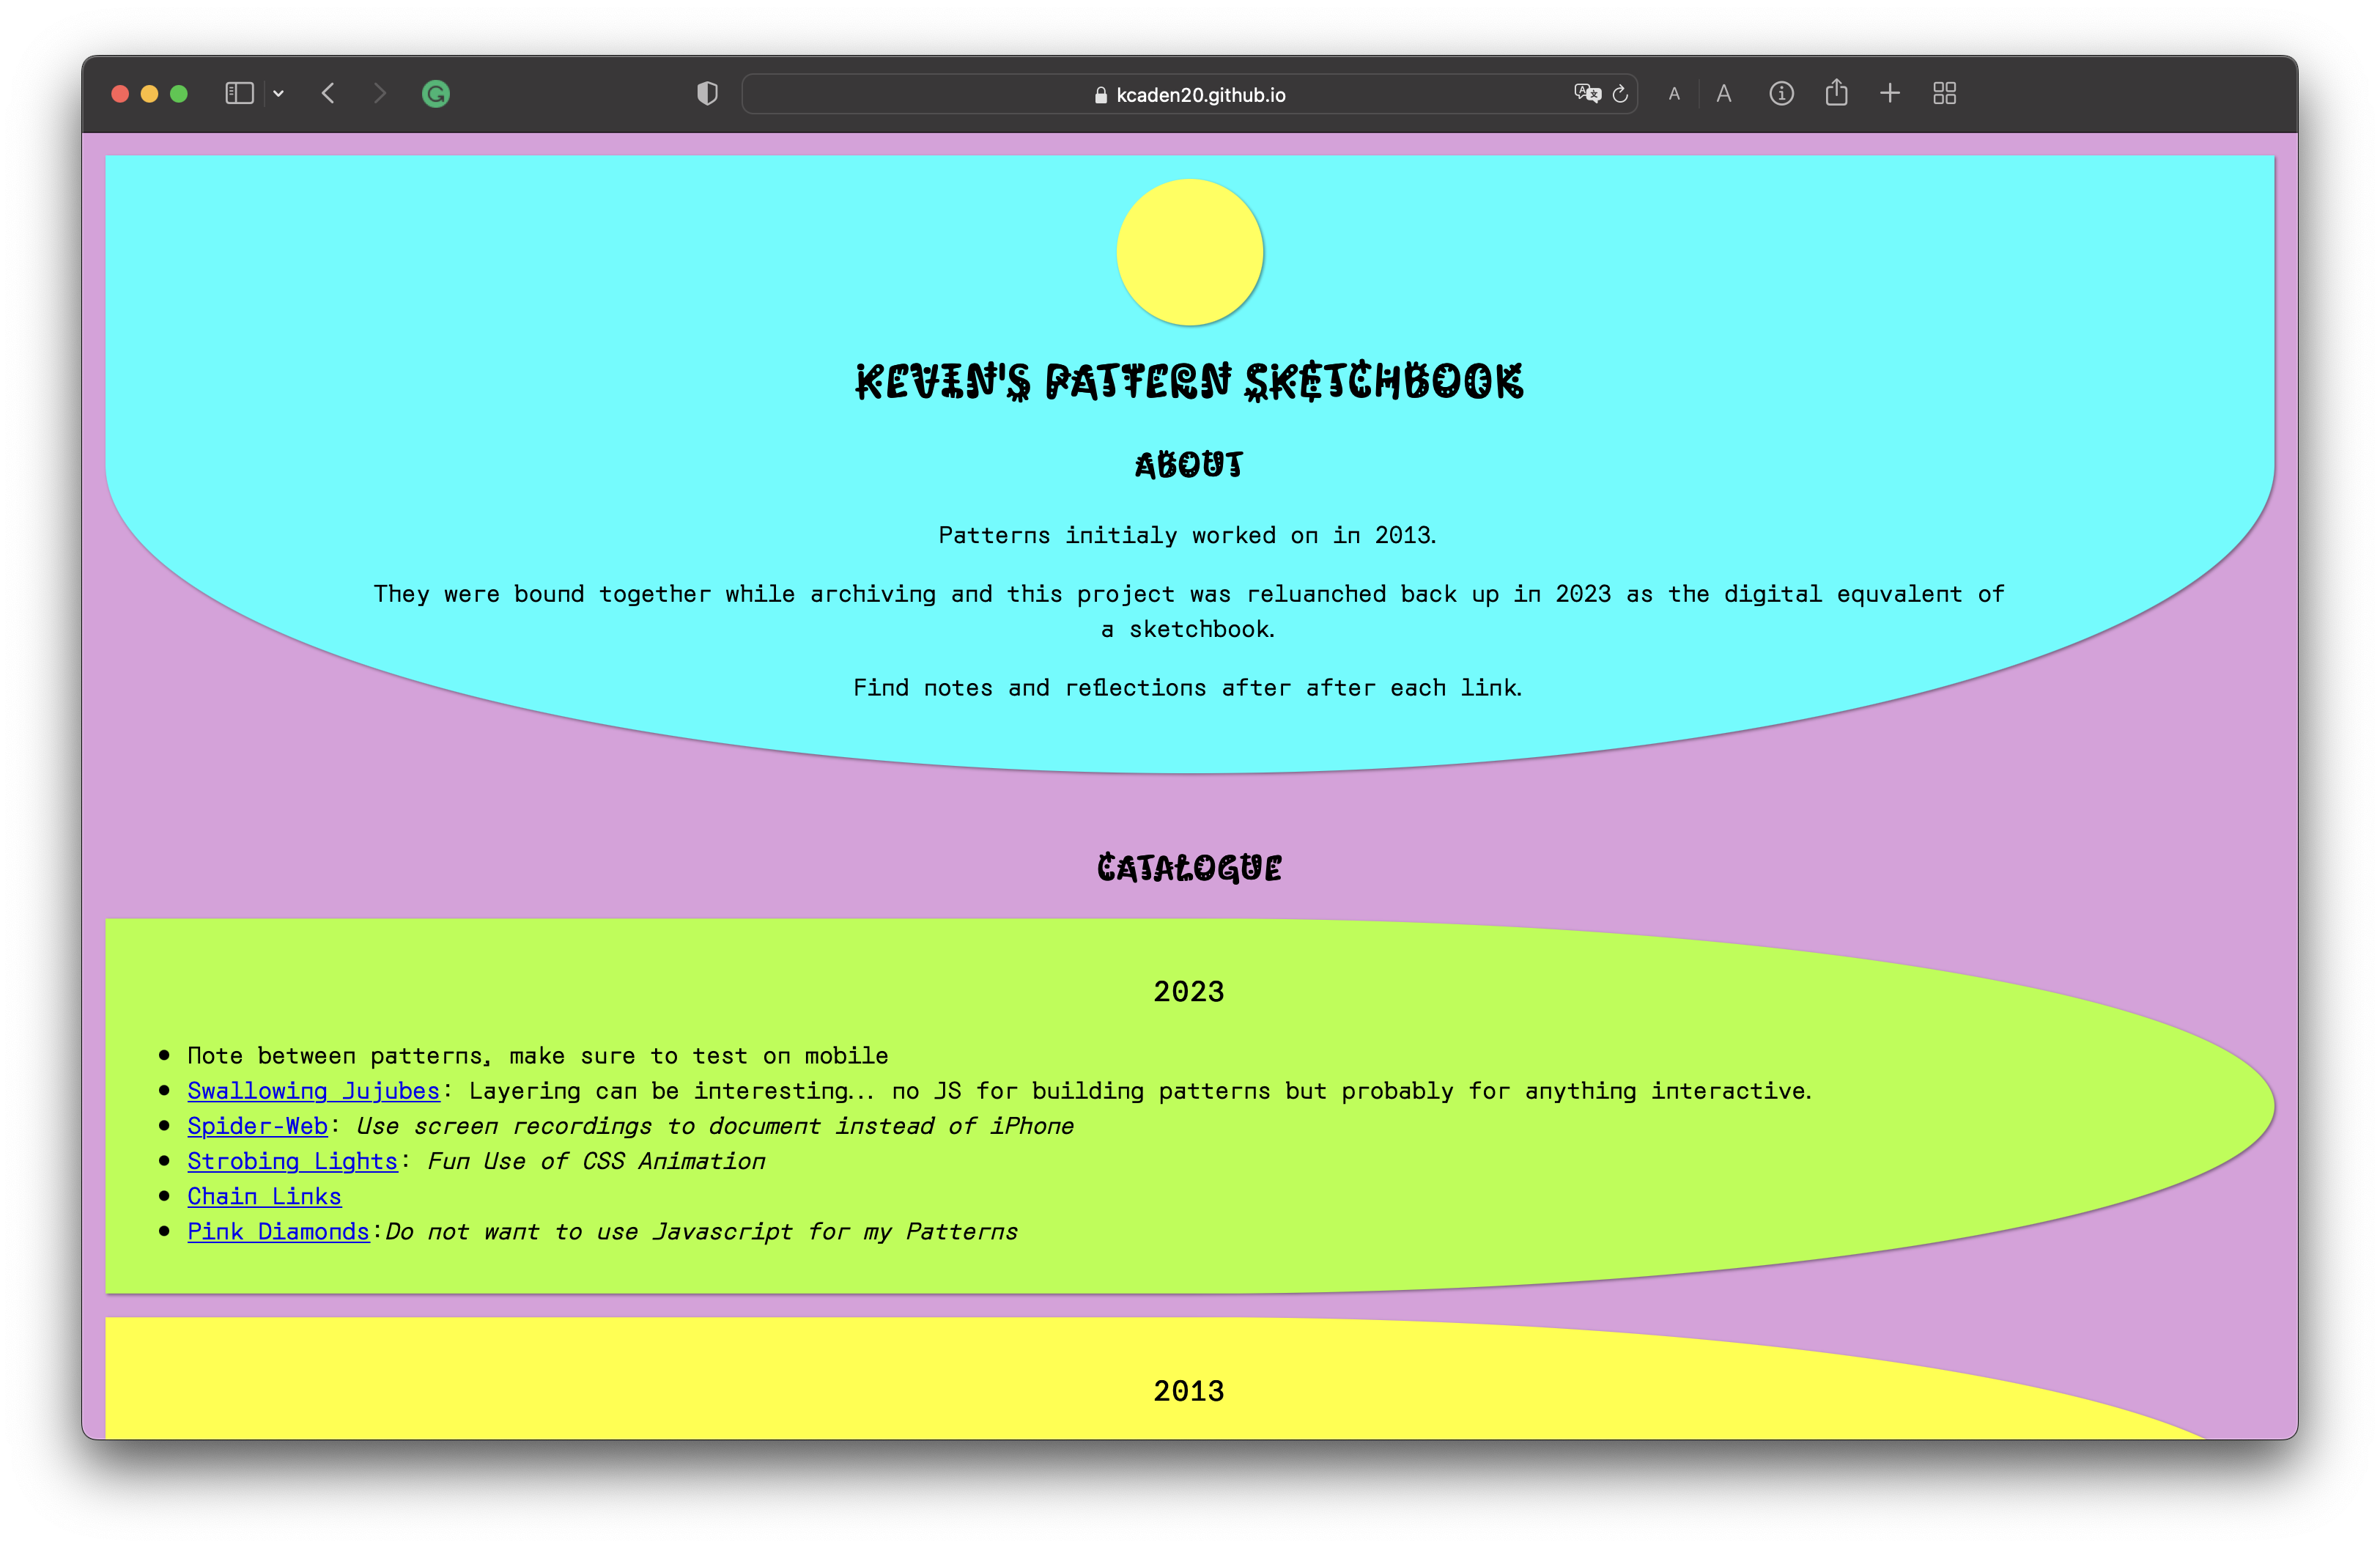This screenshot has width=2380, height=1548.
Task: Open the sidebar tab group dropdown arrow
Action: coord(279,94)
